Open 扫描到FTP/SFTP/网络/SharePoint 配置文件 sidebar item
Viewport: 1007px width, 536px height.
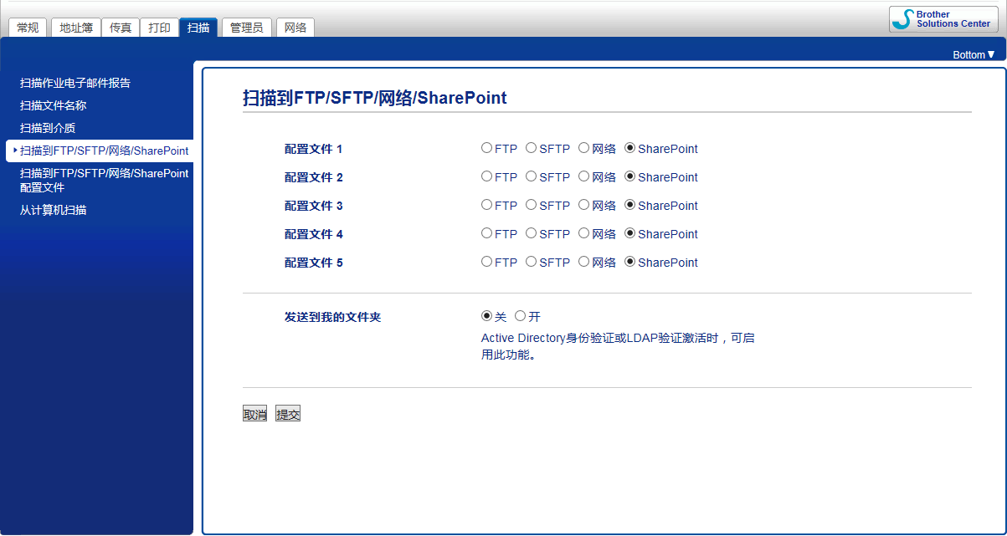[x=104, y=181]
